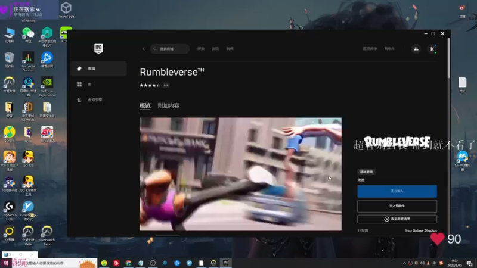Click the Windows taskbar search box
Screen dimensions: 477x268
pos(55,263)
